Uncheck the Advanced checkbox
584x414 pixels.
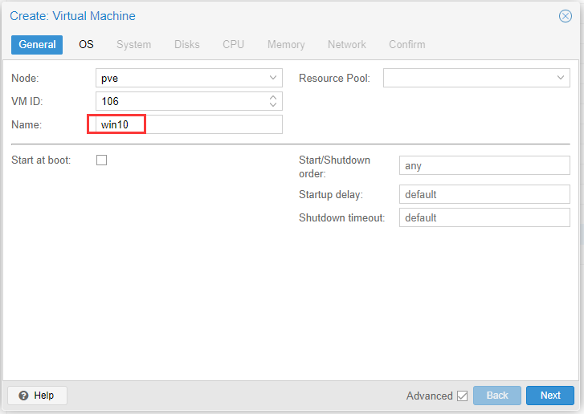click(462, 396)
